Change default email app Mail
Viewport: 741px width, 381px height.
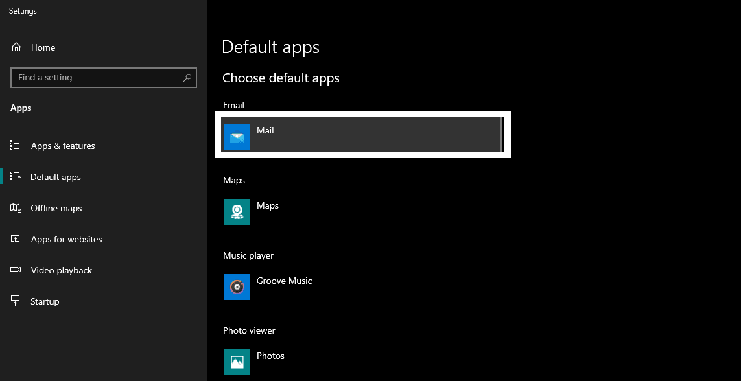pyautogui.click(x=361, y=135)
